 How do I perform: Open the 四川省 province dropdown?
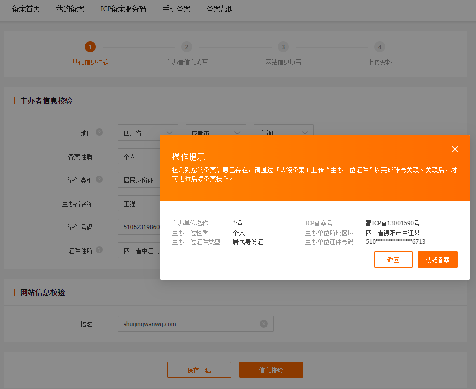coord(147,133)
